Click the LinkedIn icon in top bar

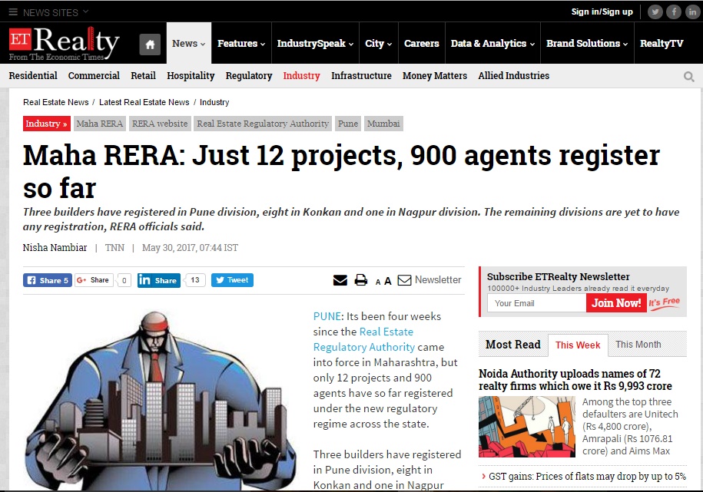(x=693, y=12)
